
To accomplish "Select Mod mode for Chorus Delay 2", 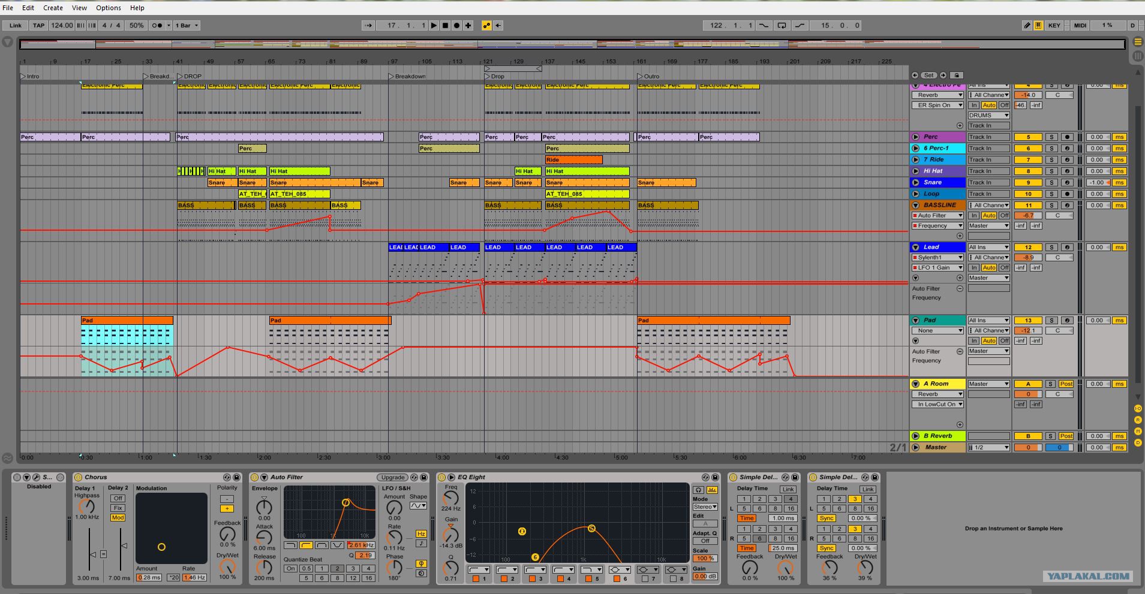I will (x=118, y=517).
